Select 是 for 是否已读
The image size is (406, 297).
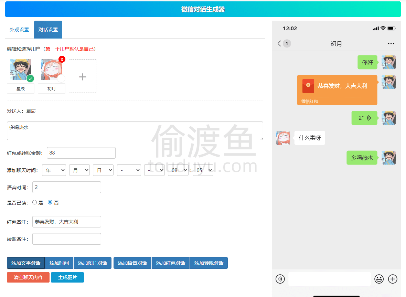coord(34,202)
